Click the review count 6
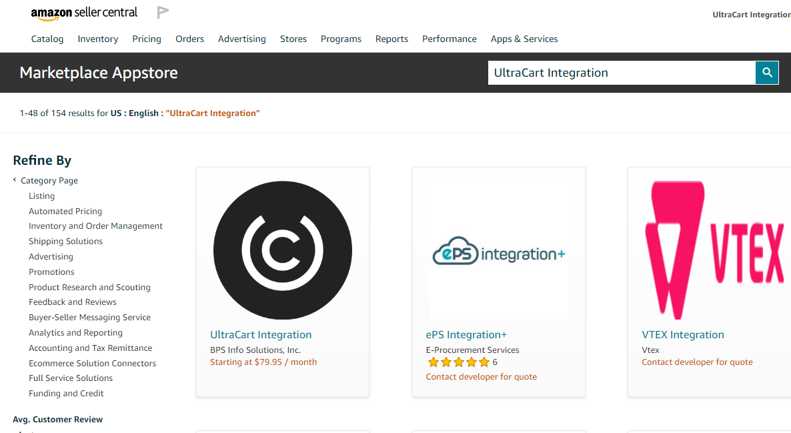The height and width of the screenshot is (433, 791). 495,362
